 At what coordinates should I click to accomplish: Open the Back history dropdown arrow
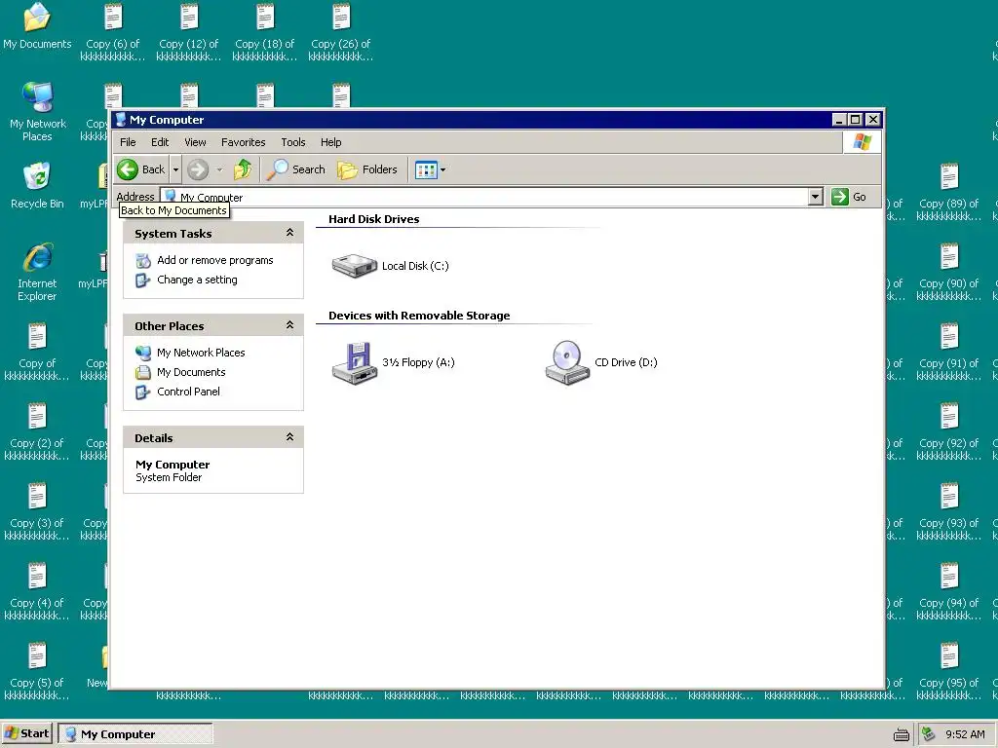[x=175, y=169]
